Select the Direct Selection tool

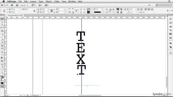pos(2,22)
